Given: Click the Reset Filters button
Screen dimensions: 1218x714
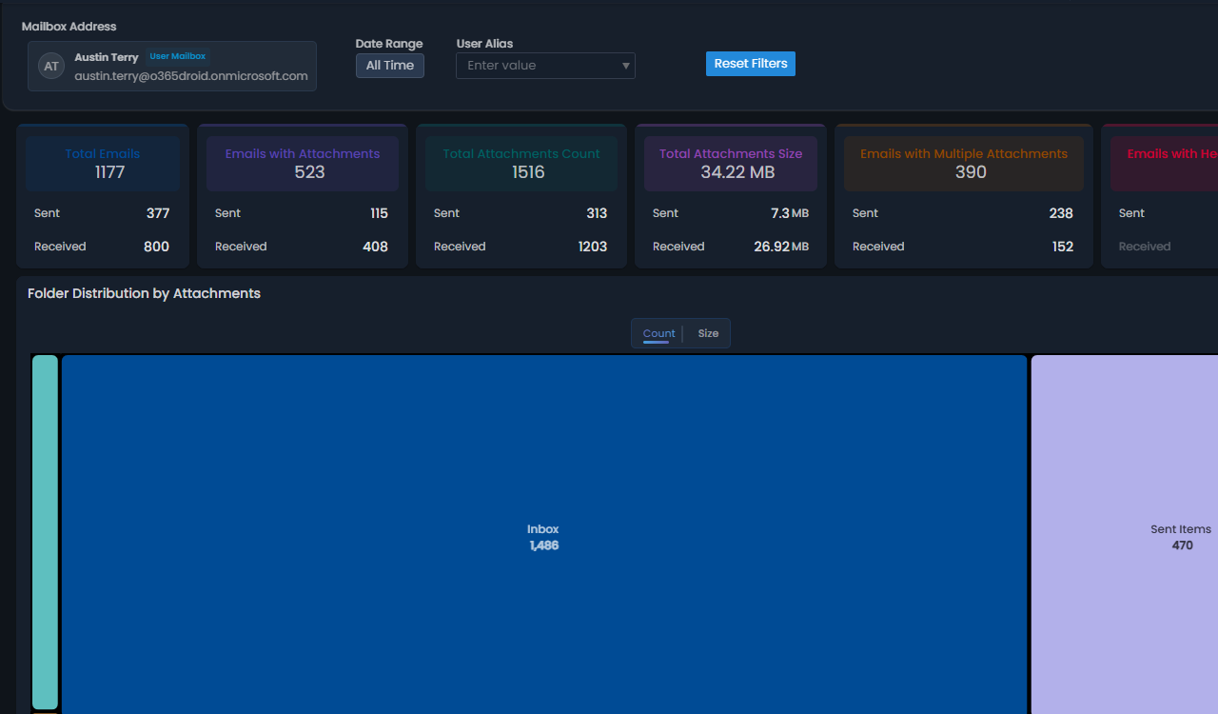Looking at the screenshot, I should pos(750,63).
